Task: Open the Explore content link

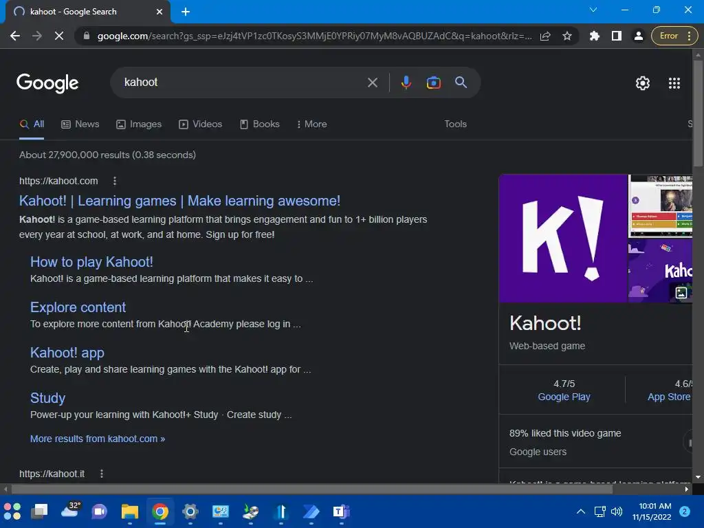Action: tap(78, 307)
